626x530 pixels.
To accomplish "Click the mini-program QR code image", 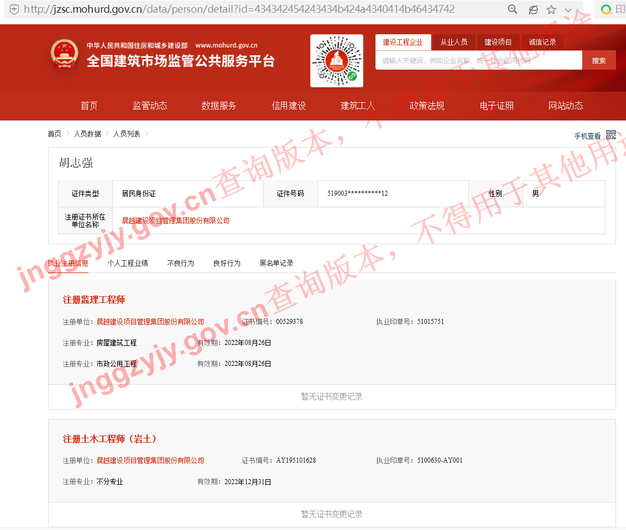I will click(x=336, y=60).
